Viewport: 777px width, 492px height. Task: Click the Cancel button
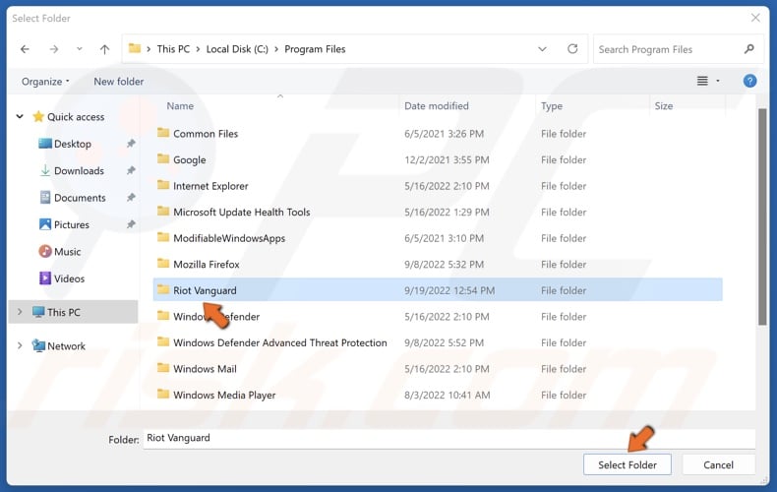[x=718, y=464]
